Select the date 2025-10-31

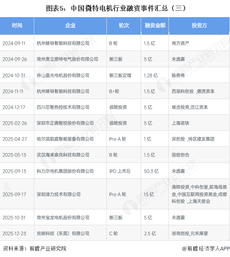coord(14,217)
